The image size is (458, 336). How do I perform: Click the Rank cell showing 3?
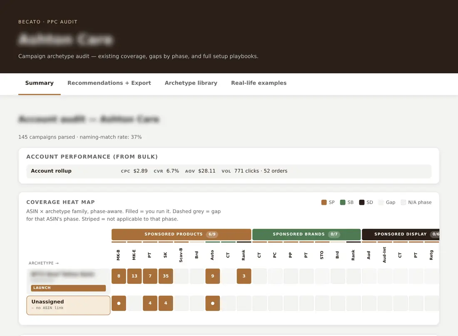[x=244, y=276]
